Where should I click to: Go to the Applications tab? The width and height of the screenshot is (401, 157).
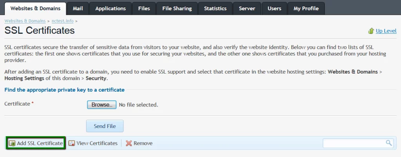[110, 8]
